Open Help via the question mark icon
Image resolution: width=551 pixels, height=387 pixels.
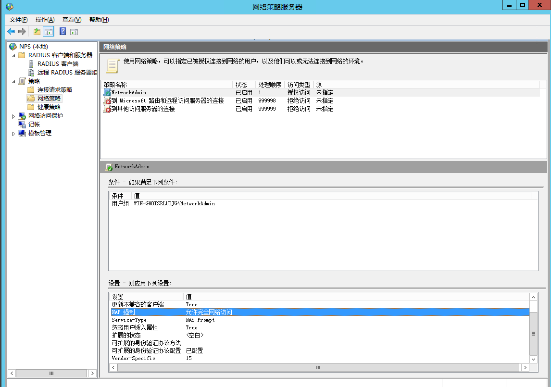click(x=63, y=32)
